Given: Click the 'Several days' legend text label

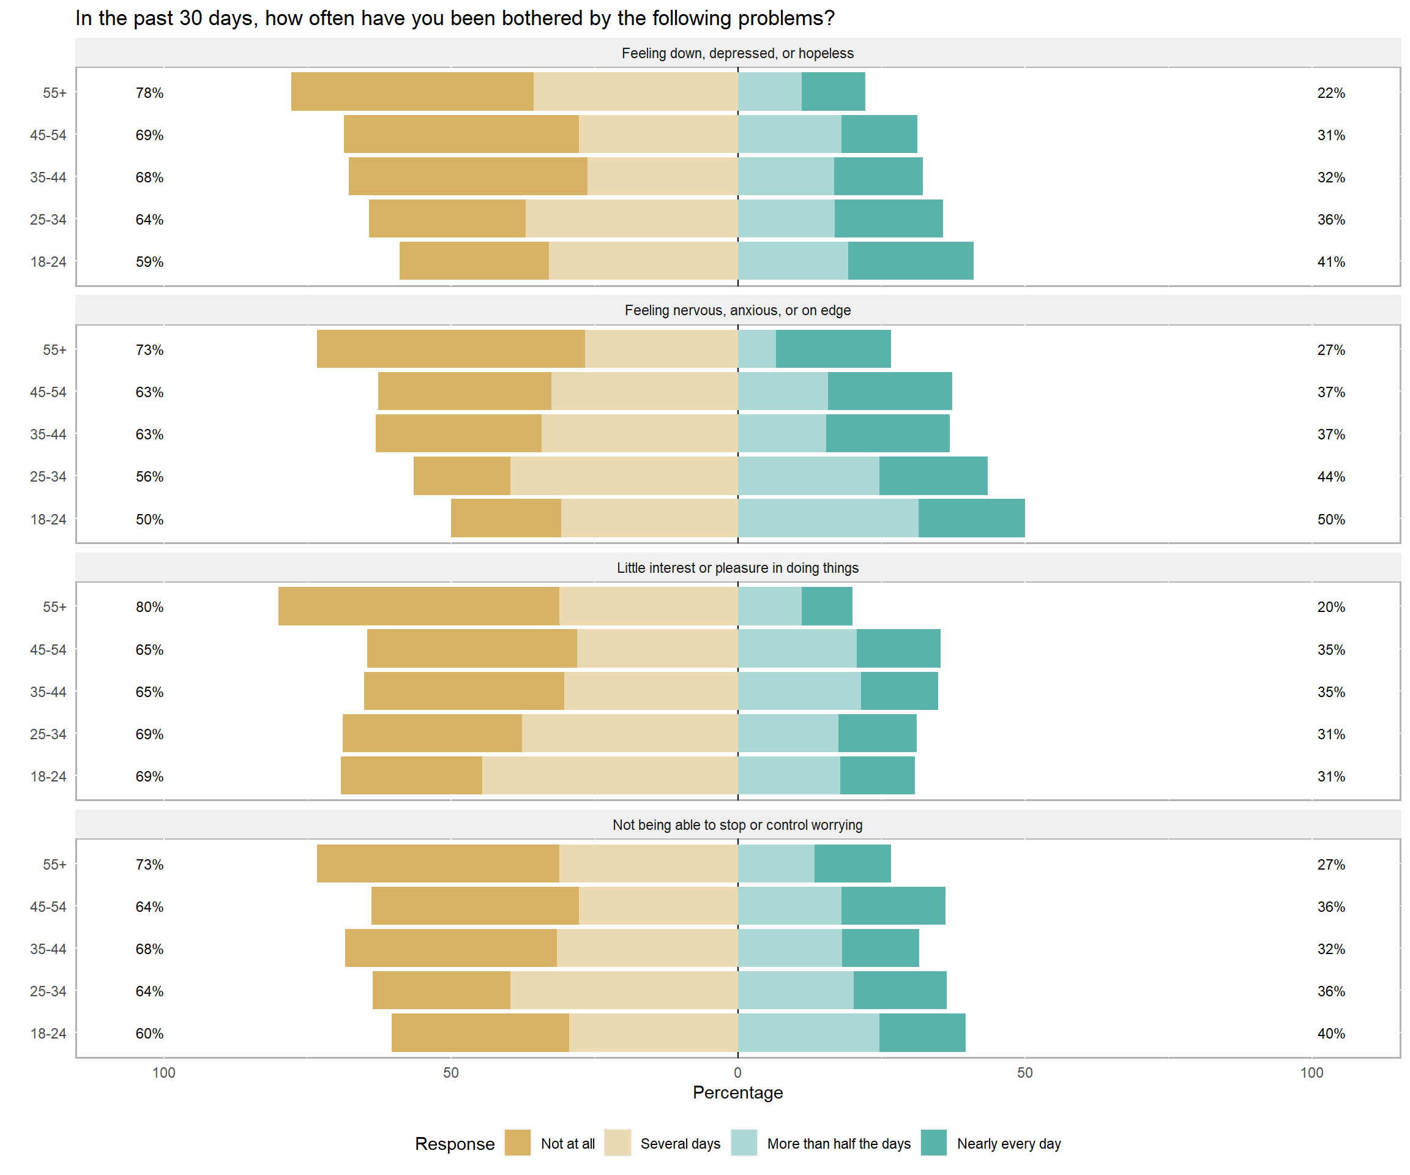Looking at the screenshot, I should pyautogui.click(x=680, y=1143).
